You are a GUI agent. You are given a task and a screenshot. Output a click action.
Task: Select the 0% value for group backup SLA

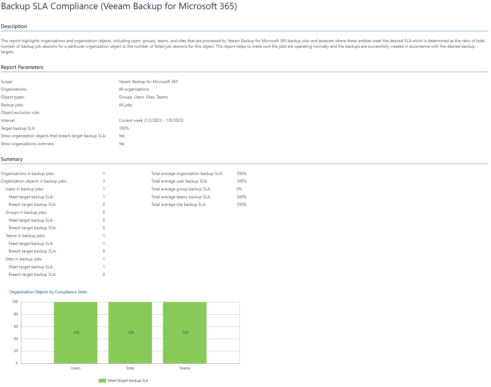coord(239,189)
